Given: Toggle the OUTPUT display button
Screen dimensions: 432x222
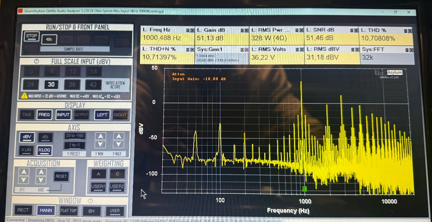Looking at the screenshot, I should (x=81, y=115).
